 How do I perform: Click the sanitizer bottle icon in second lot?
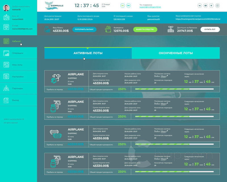click(x=56, y=106)
